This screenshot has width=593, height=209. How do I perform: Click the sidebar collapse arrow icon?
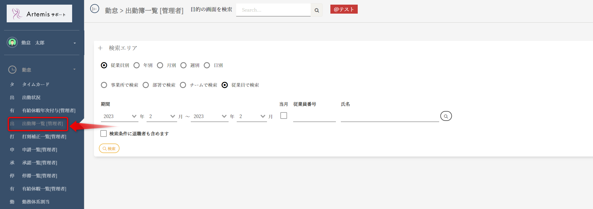tap(95, 9)
